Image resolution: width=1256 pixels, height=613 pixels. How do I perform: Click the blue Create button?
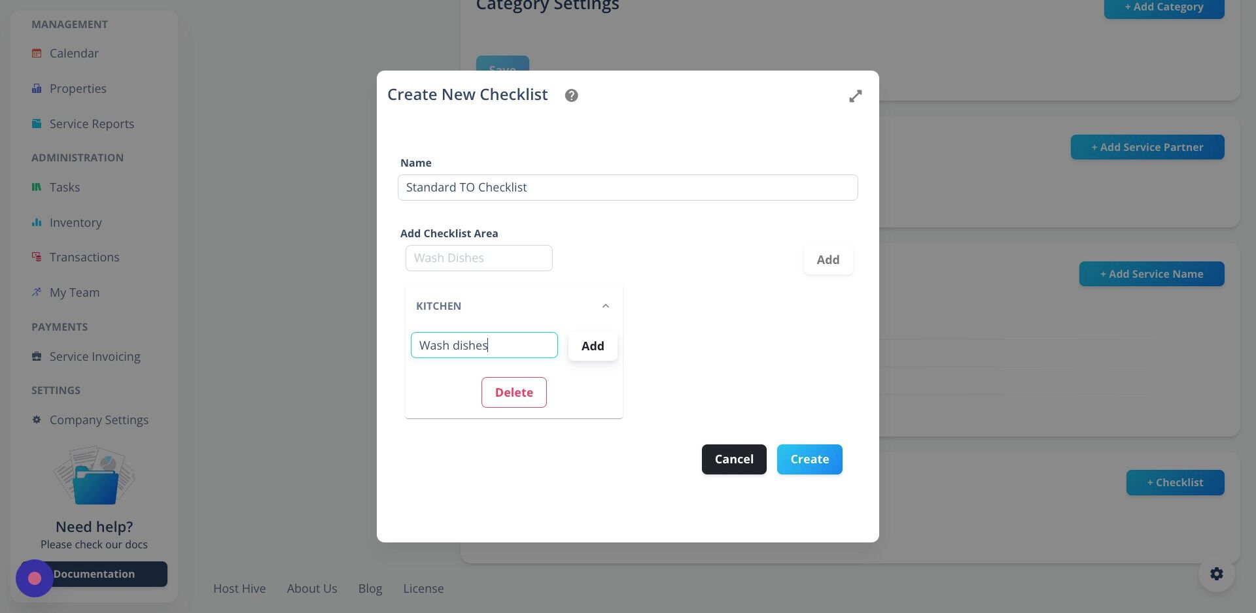[x=809, y=459]
